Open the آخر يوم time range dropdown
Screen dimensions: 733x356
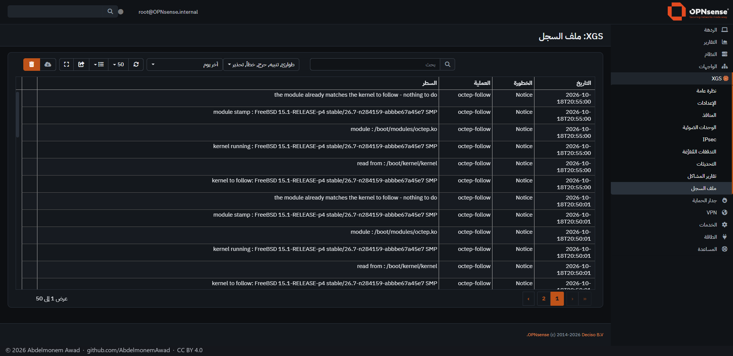point(185,64)
